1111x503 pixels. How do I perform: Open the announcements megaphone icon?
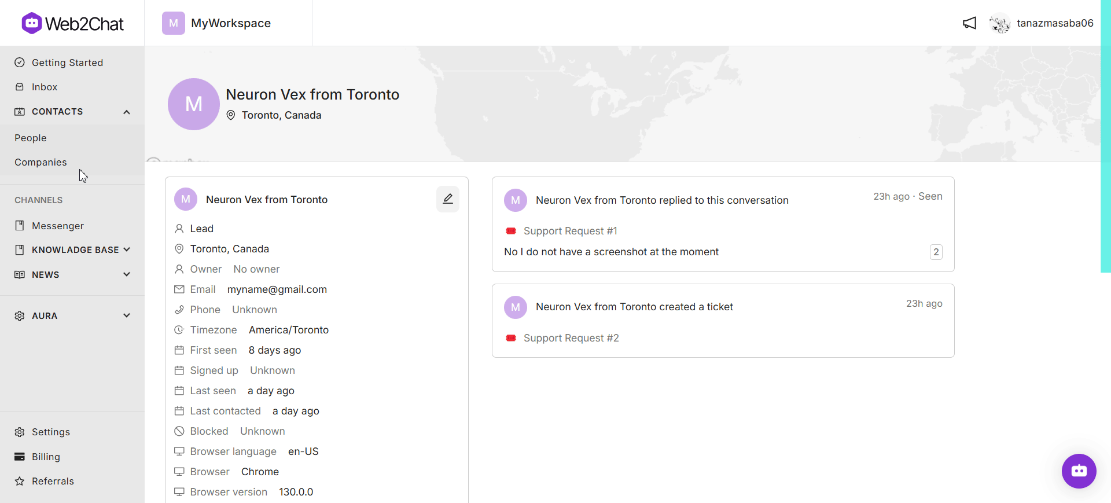[x=969, y=23]
